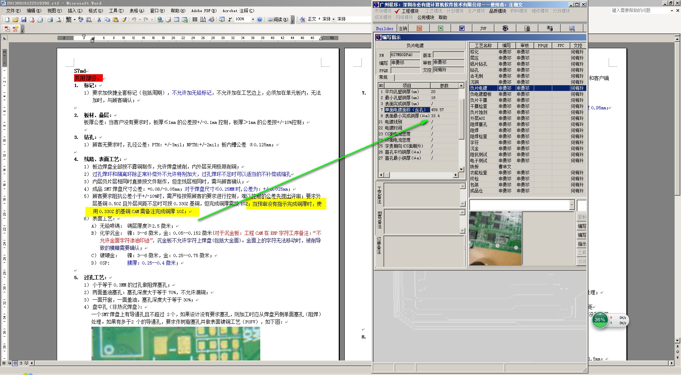Select the 单面电镀面积（含孔） parameter row
This screenshot has width=681, height=375.
tap(418, 110)
